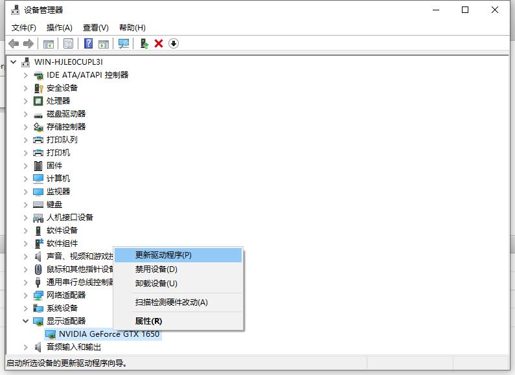Select the 固件 tree label
This screenshot has height=375, width=515.
(x=54, y=166)
